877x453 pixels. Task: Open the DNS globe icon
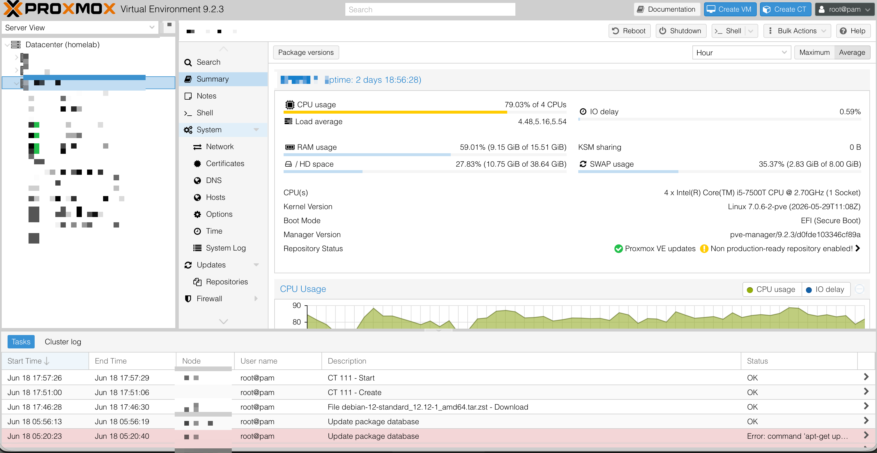pyautogui.click(x=197, y=181)
